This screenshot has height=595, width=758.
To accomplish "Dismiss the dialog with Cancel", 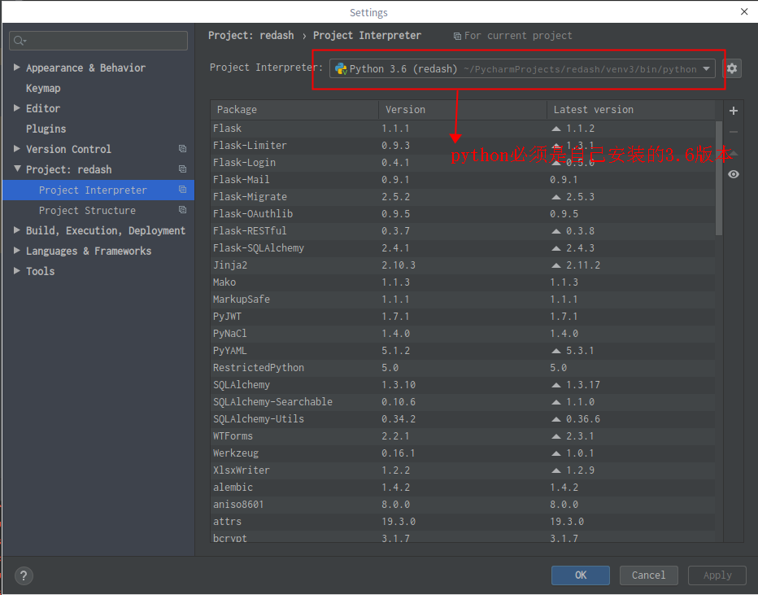I will (648, 575).
